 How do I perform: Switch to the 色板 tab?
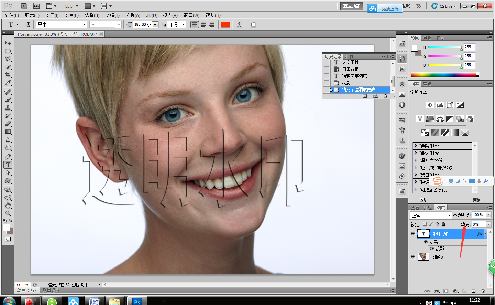[x=427, y=38]
